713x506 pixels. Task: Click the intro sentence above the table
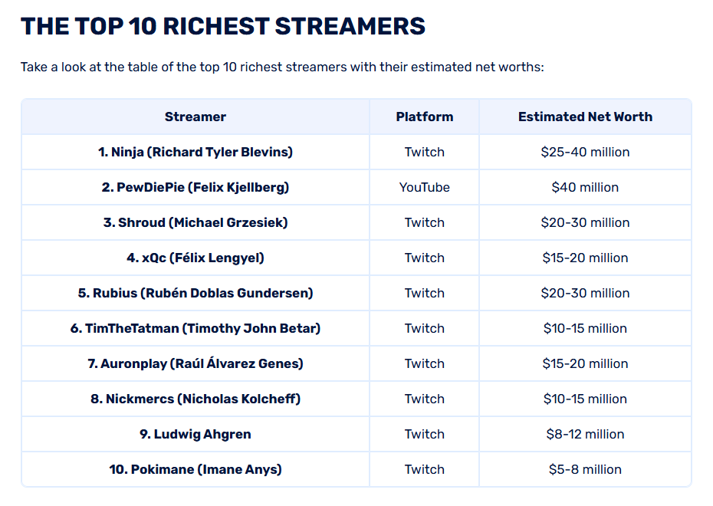tap(282, 67)
